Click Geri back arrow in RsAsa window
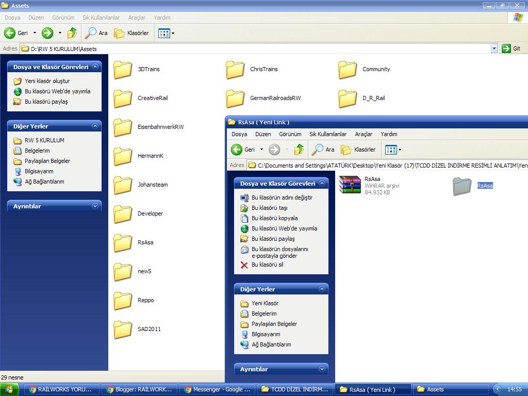528x396 pixels. pyautogui.click(x=243, y=150)
